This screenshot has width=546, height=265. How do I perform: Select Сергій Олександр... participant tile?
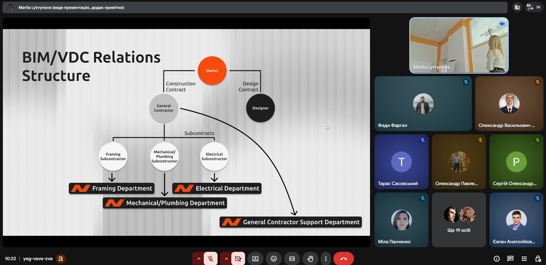(516, 162)
